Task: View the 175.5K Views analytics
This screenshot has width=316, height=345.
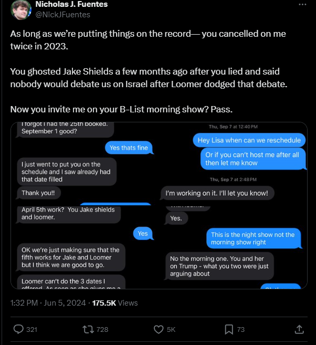Action: pos(115,303)
